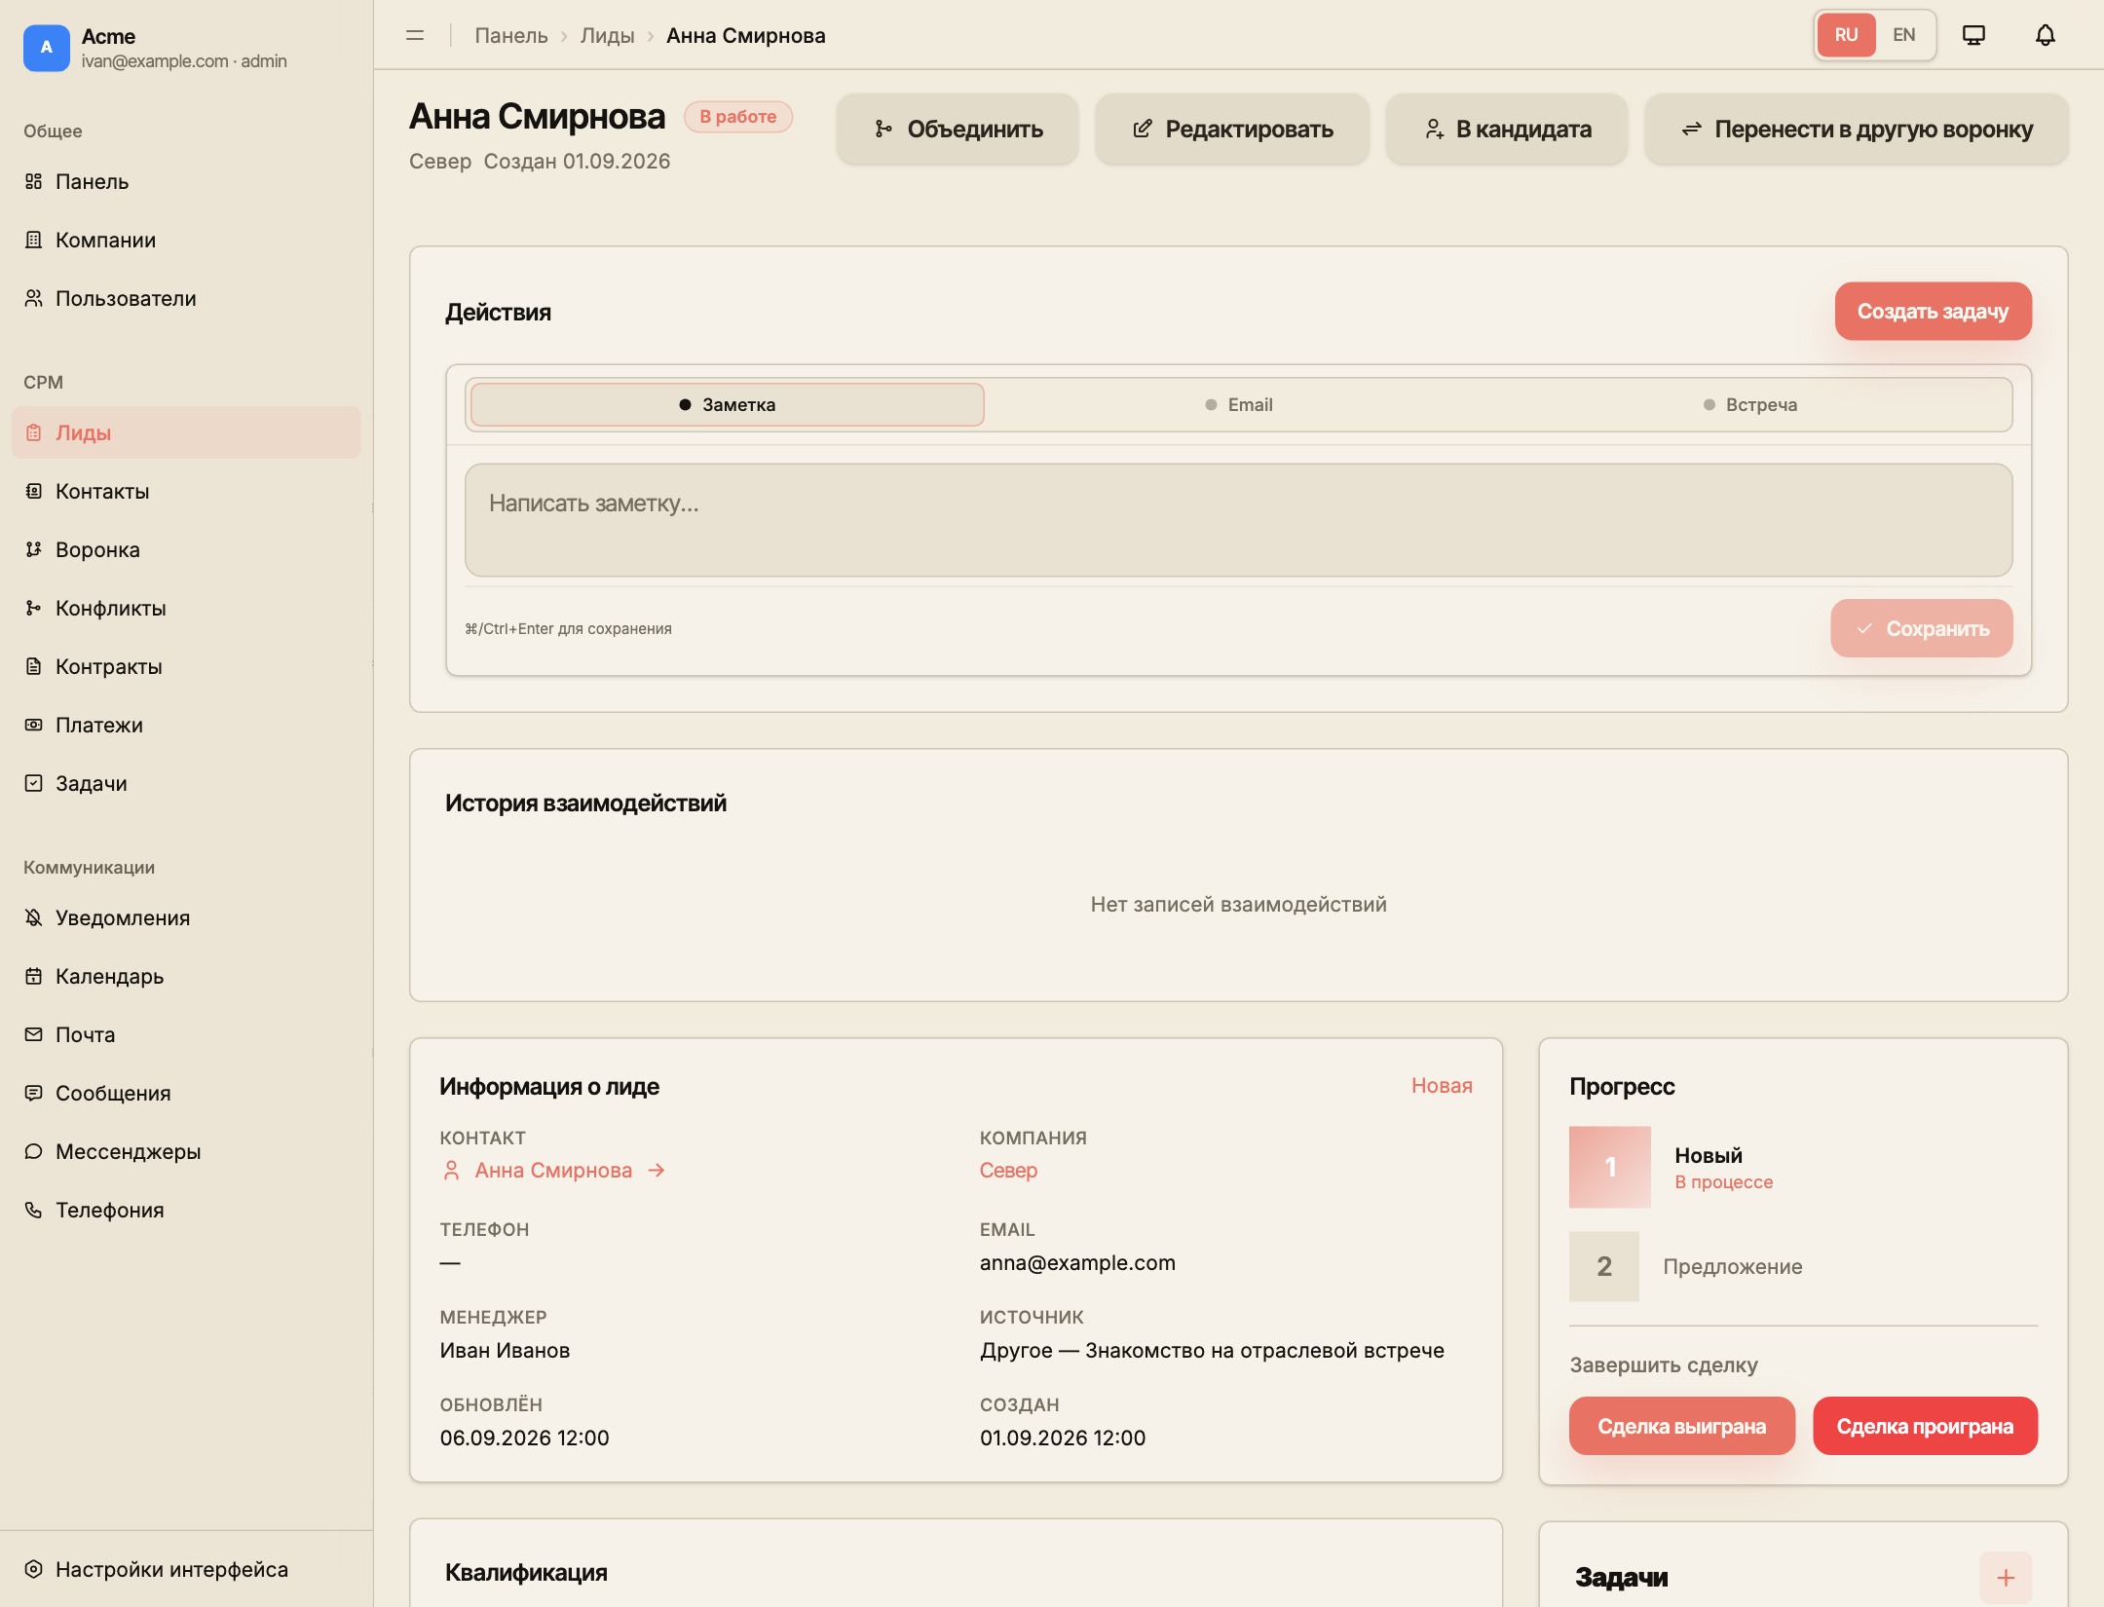This screenshot has width=2104, height=1607.
Task: Select the Email tab
Action: [x=1238, y=404]
